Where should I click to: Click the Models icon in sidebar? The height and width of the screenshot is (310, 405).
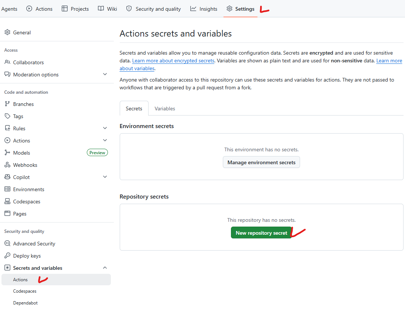7,152
